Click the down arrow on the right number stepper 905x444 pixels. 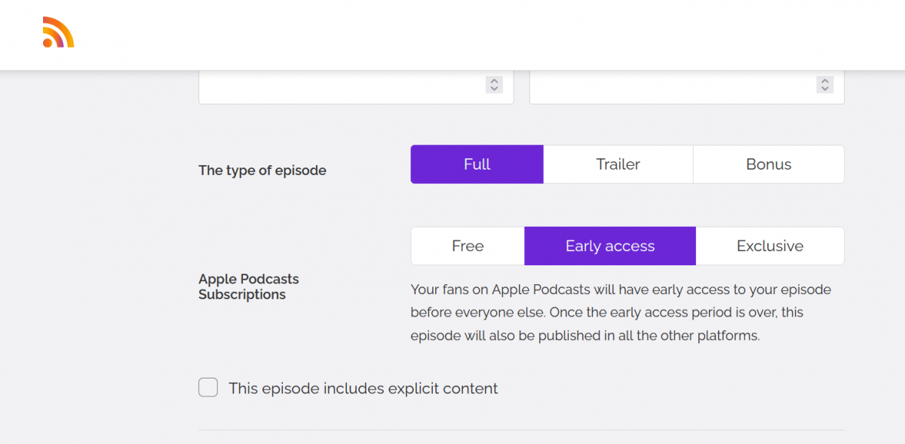pyautogui.click(x=824, y=88)
